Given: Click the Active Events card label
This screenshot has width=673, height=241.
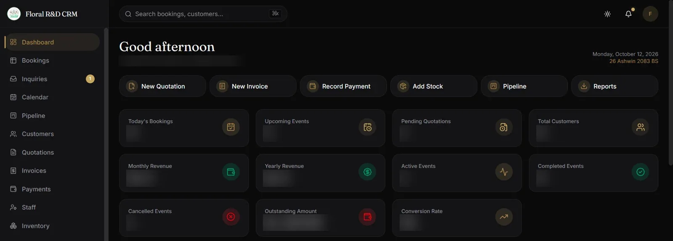Looking at the screenshot, I should pyautogui.click(x=419, y=166).
